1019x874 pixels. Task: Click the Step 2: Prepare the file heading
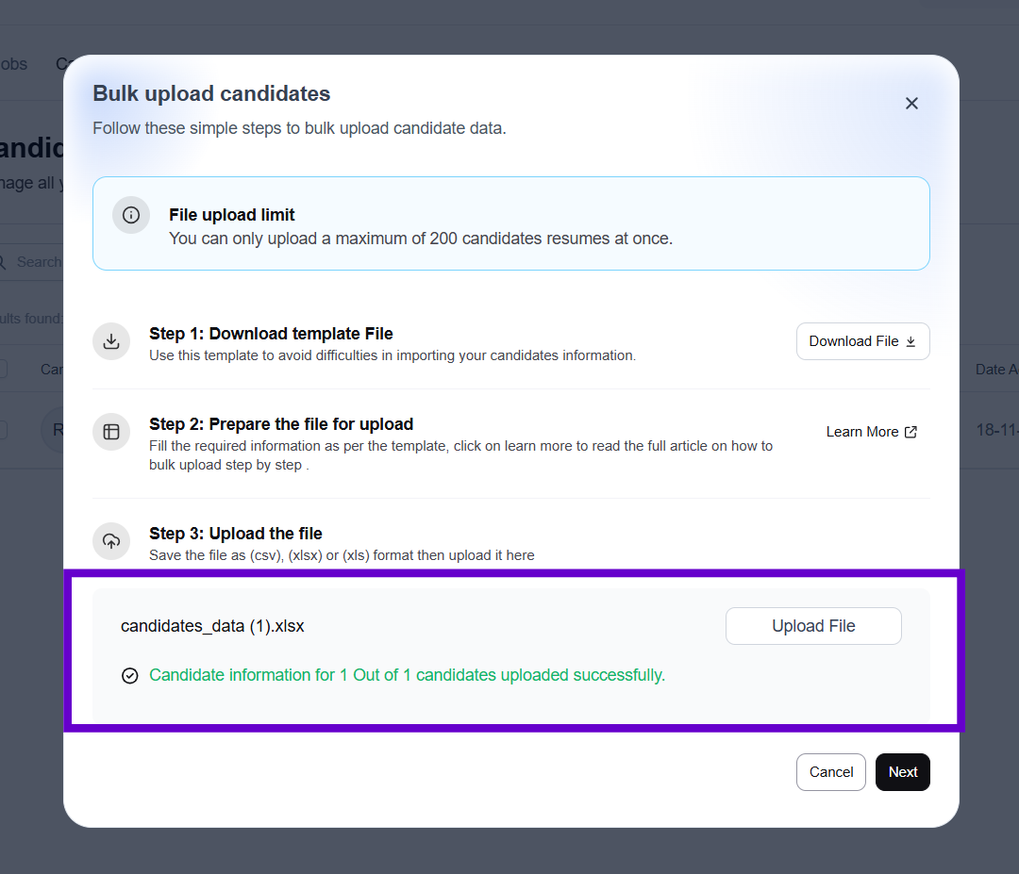[281, 424]
